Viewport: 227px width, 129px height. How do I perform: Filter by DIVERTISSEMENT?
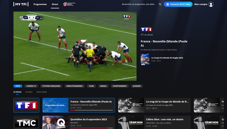point(120,86)
